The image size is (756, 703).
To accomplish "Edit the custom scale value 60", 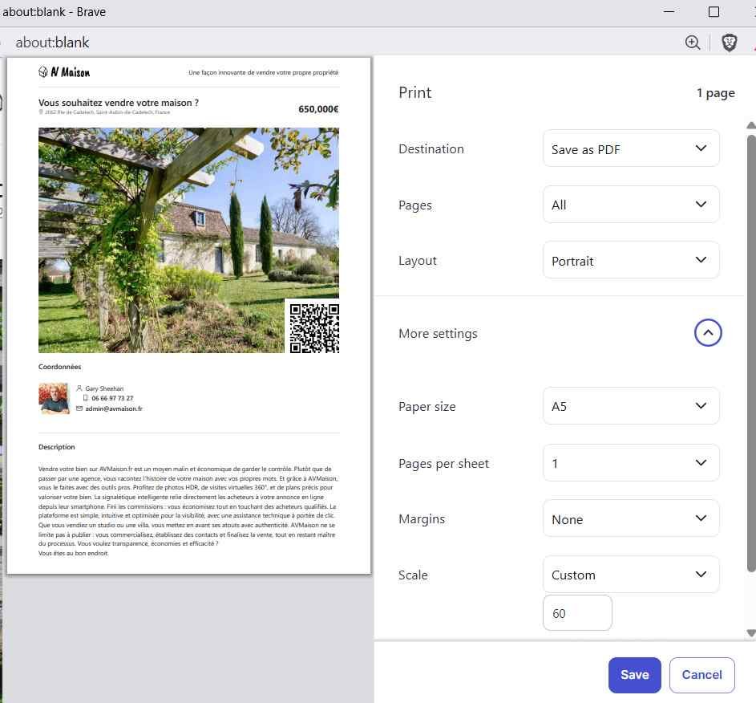I will pos(577,612).
